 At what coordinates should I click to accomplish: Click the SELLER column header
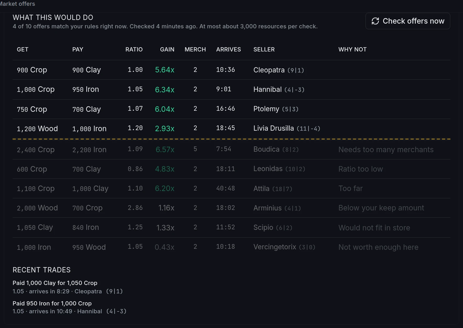pyautogui.click(x=264, y=49)
